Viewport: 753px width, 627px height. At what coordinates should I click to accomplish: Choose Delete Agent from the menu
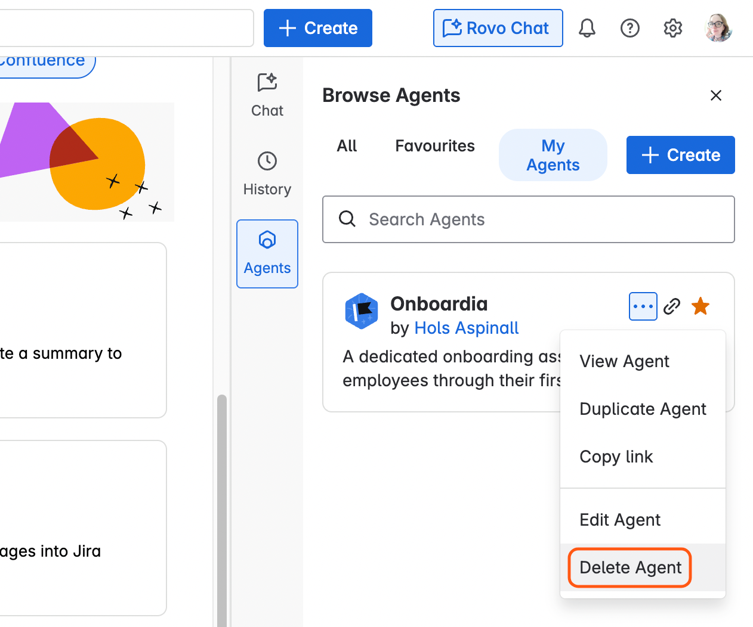(629, 567)
